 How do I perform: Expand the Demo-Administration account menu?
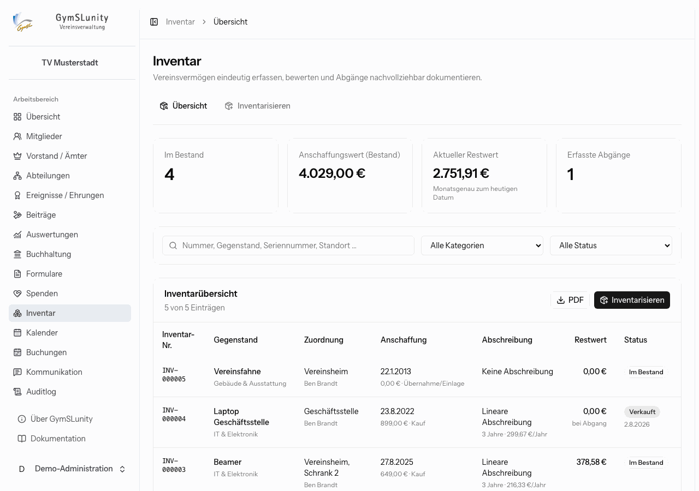72,469
